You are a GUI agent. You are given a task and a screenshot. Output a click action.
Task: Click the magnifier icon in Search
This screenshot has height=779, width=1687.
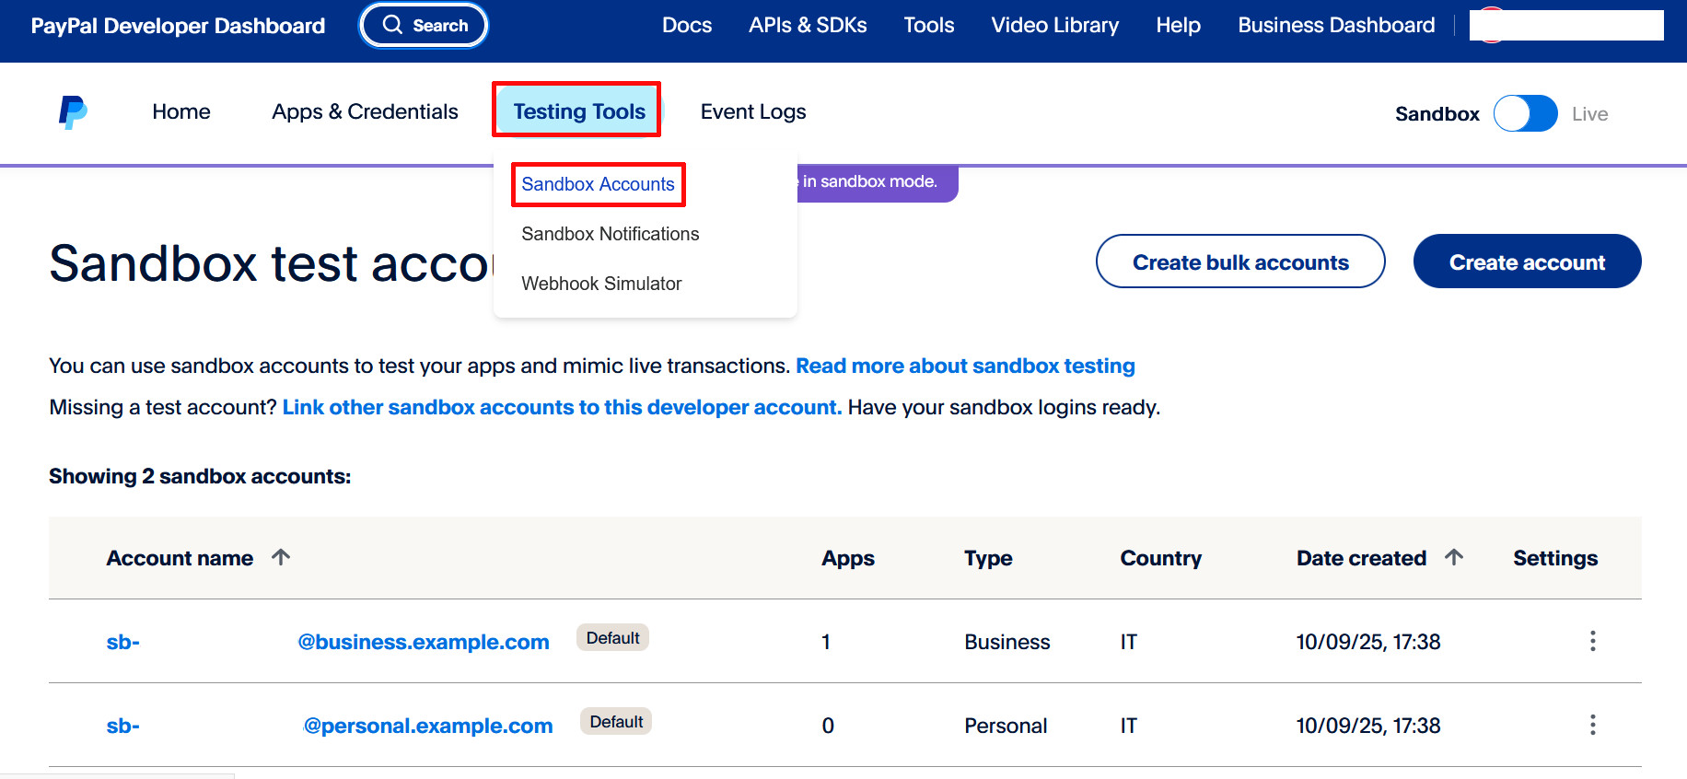pos(393,25)
